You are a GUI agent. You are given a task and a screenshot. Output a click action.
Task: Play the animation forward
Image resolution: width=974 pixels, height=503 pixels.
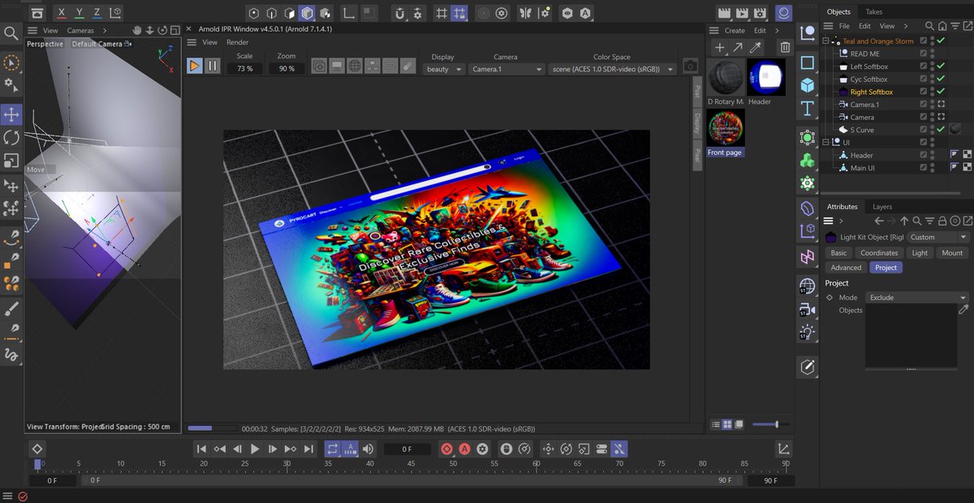[255, 449]
